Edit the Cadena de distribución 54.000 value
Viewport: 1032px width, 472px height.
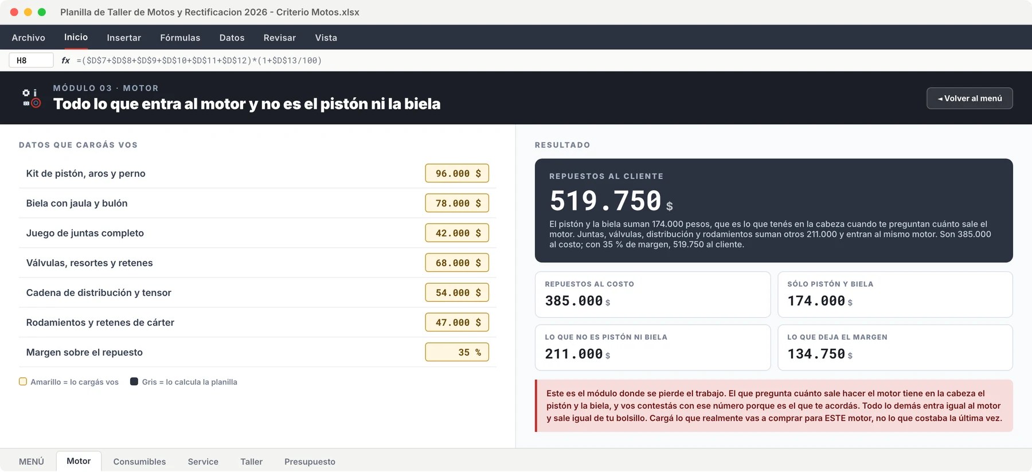click(457, 292)
